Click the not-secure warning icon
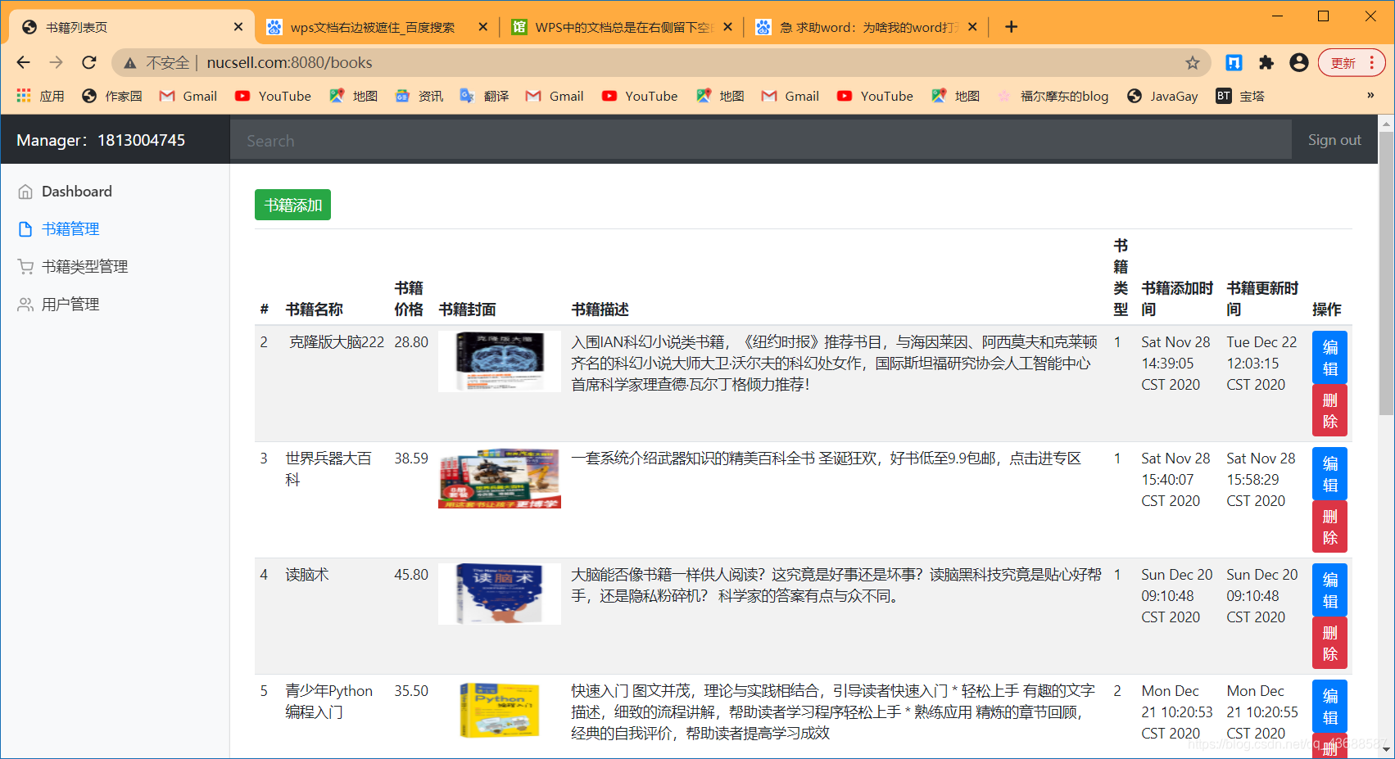1395x759 pixels. pyautogui.click(x=129, y=63)
